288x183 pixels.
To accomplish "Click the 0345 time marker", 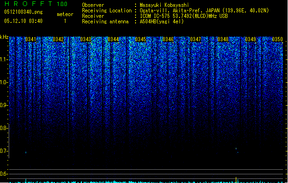I will [141, 39].
